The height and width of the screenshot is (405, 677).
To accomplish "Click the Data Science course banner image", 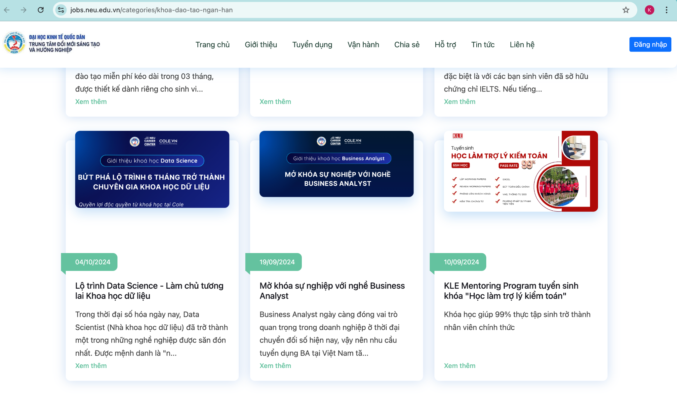I will point(152,169).
